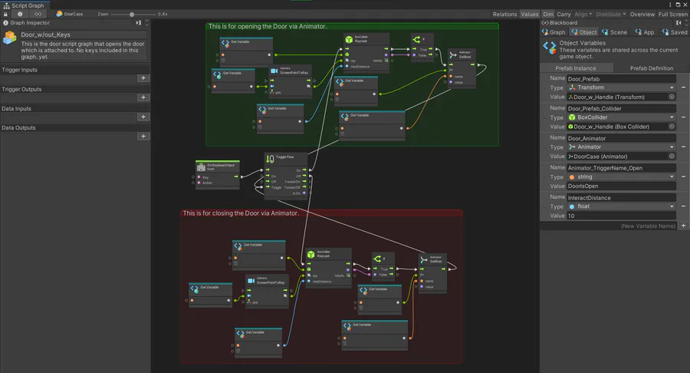Switch to the Scene variables tab

(614, 32)
